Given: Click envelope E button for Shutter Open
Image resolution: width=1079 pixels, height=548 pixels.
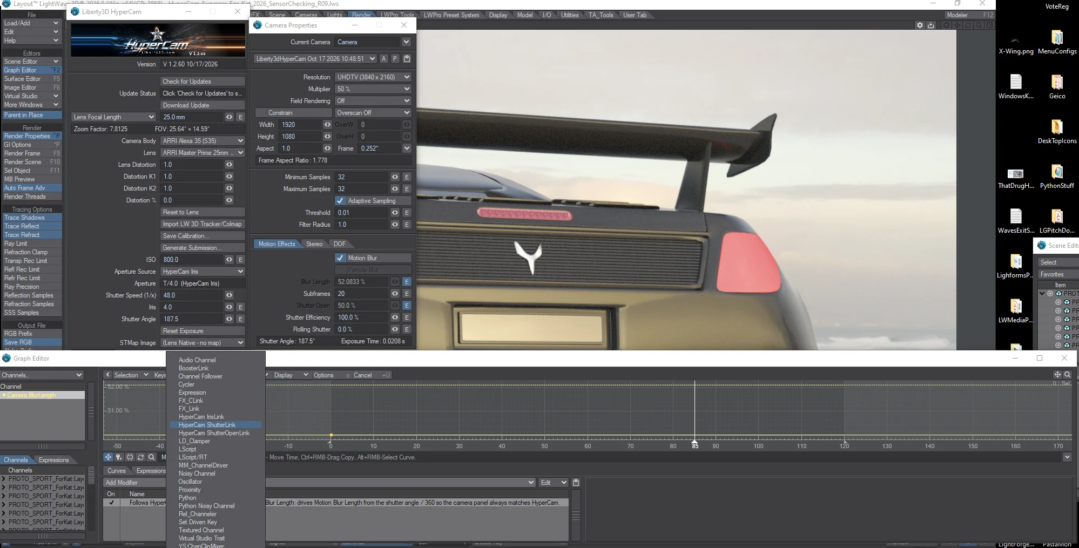Looking at the screenshot, I should point(407,306).
